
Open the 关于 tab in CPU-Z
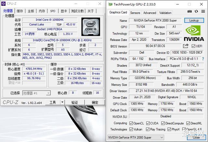91,11
